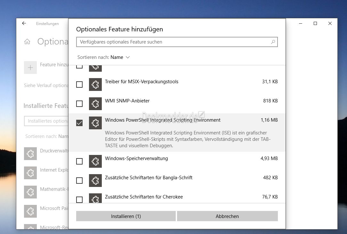Click the Treiber für MSIX-Verpackungstools label
Viewport: 347px width, 234px height.
141,82
